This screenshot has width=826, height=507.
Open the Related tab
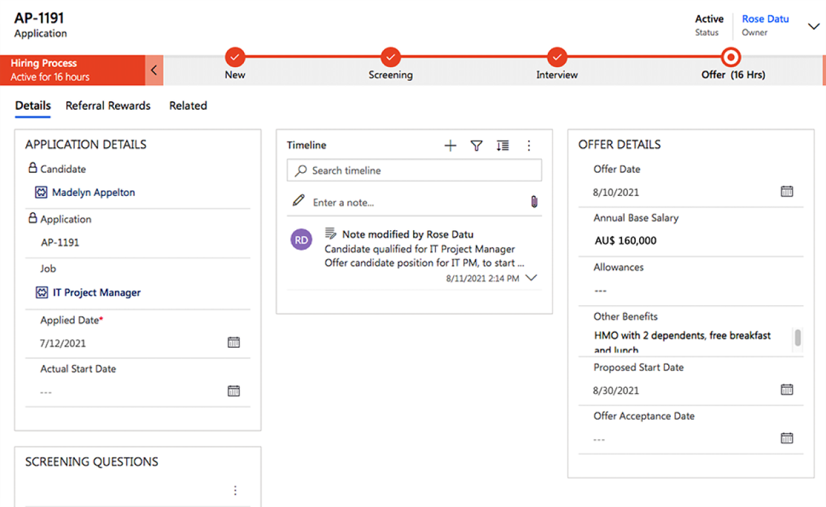188,106
